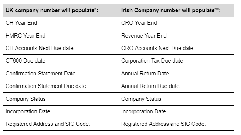Select the Confirmation Statement Date cell

tap(61, 74)
